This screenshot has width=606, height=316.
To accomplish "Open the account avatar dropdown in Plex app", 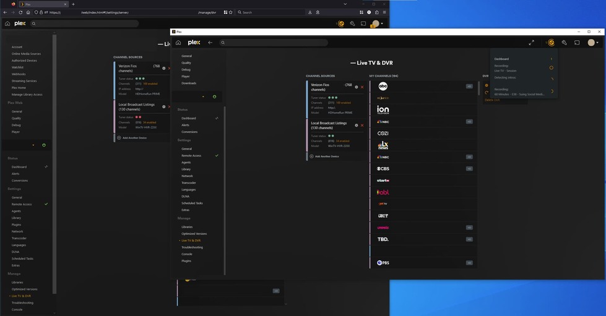I will coord(593,43).
